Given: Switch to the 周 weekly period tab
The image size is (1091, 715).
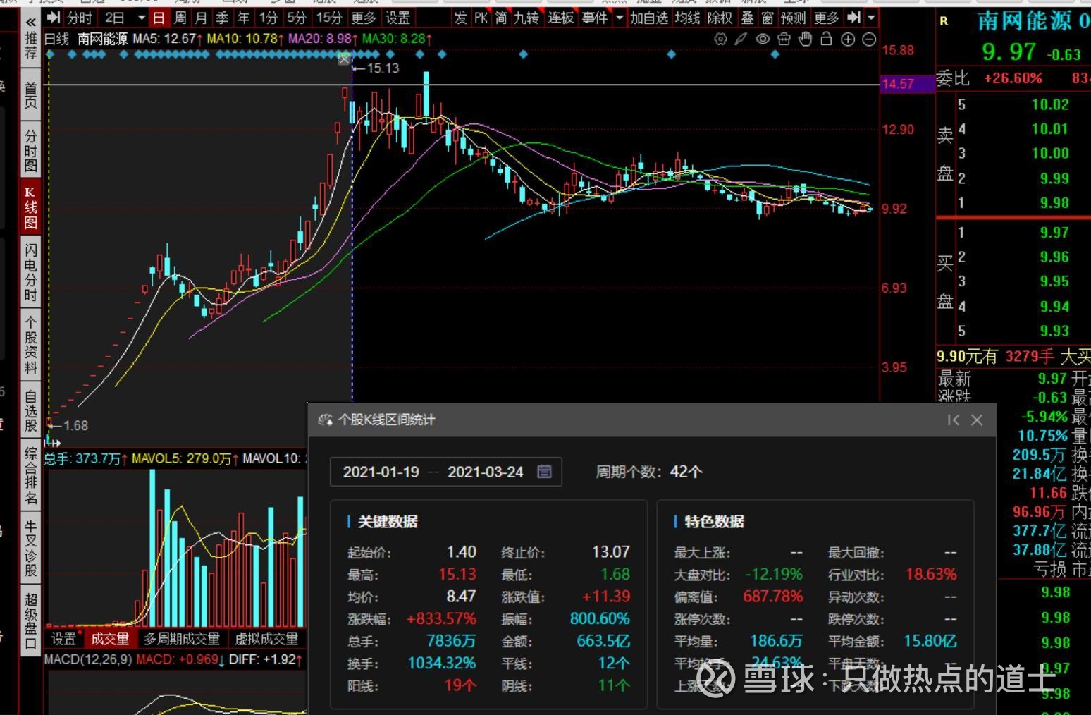Looking at the screenshot, I should [180, 18].
